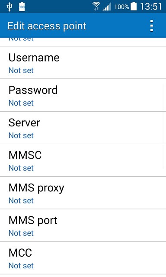Image resolution: width=166 pixels, height=277 pixels.
Task: Tap the Wi-Fi signal icon
Action: click(x=96, y=7)
